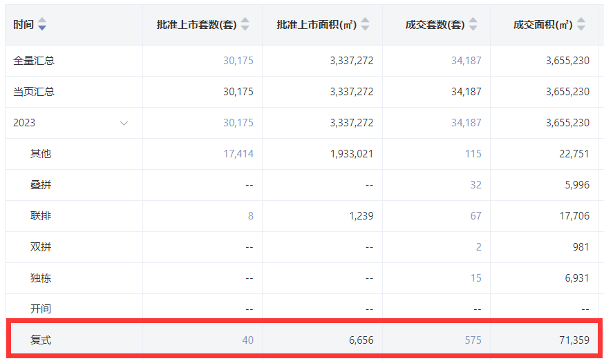Screen dimensions: 604x361
Task: Click 6,656 in 复式 row
Action: pos(361,340)
